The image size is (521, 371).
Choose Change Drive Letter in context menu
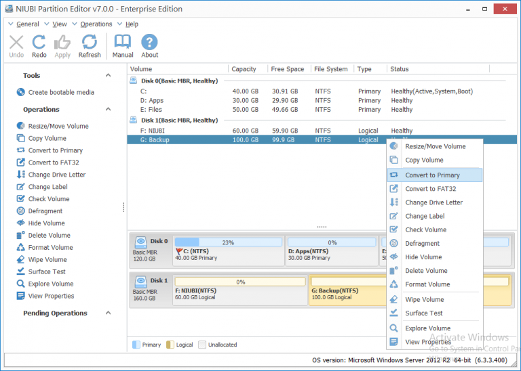[x=435, y=202]
